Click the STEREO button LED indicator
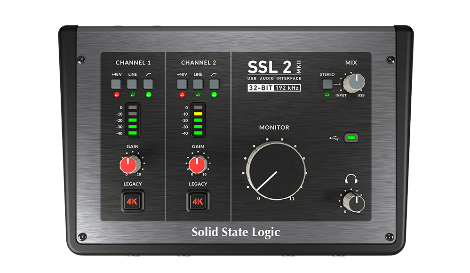Viewport: 470px width, 273px height. click(327, 95)
